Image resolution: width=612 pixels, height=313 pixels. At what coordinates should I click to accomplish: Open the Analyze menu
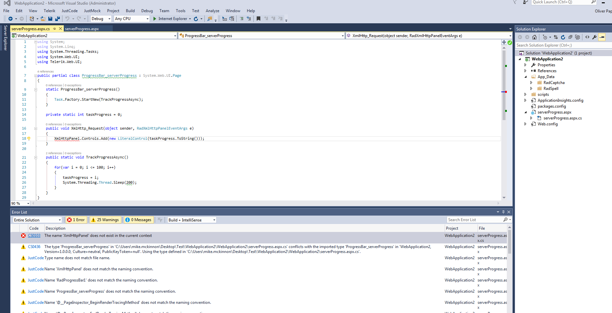[212, 11]
